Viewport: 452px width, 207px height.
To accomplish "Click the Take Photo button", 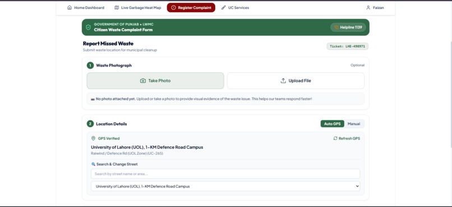I will coord(155,81).
